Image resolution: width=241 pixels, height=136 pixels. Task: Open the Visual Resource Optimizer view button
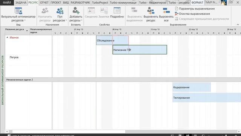[x=18, y=14]
